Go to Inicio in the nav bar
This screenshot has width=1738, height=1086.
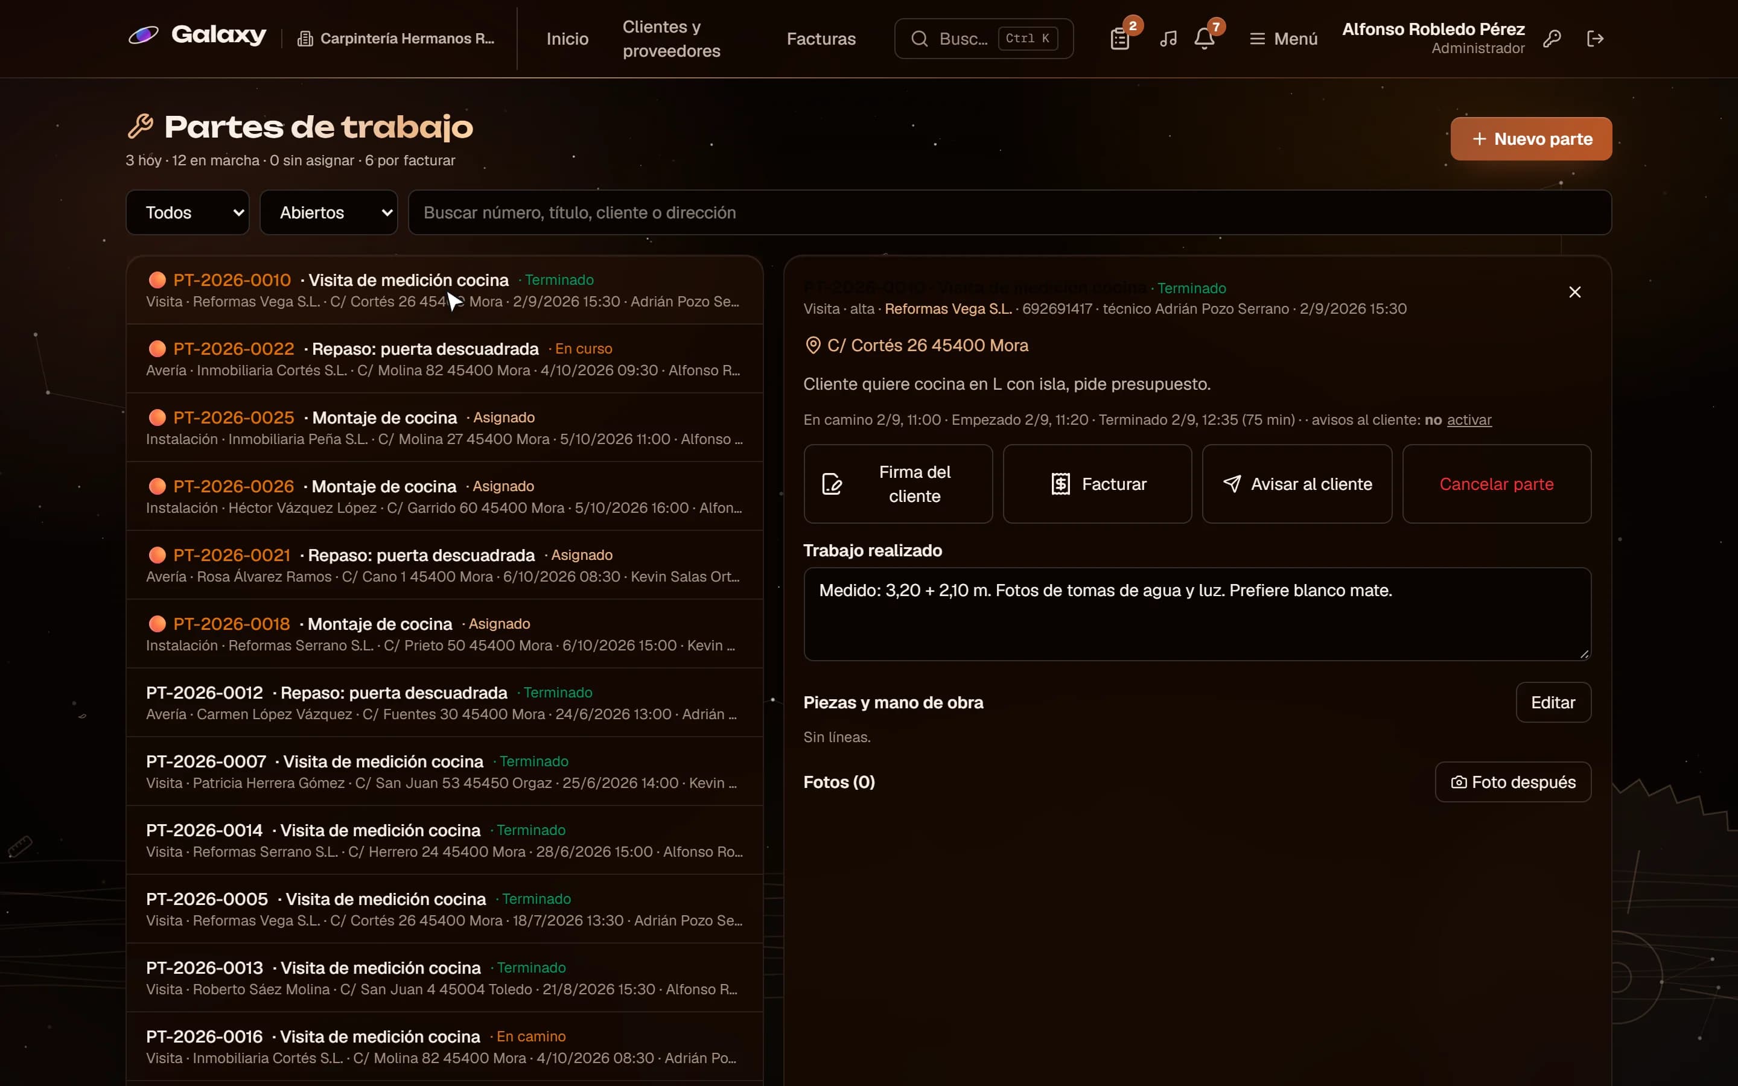click(567, 38)
